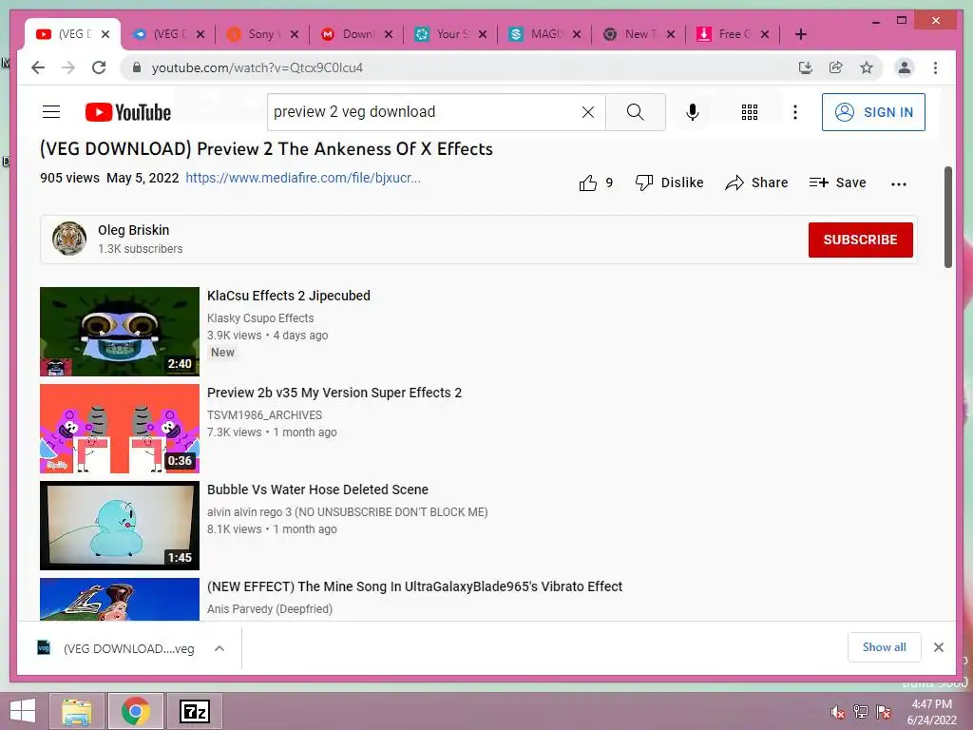
Task: Show all downloads
Action: [885, 647]
